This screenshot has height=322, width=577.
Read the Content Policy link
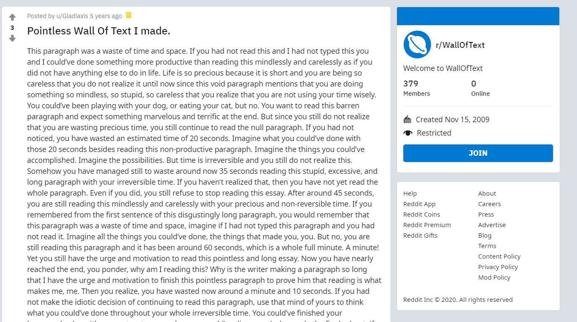pyautogui.click(x=499, y=257)
